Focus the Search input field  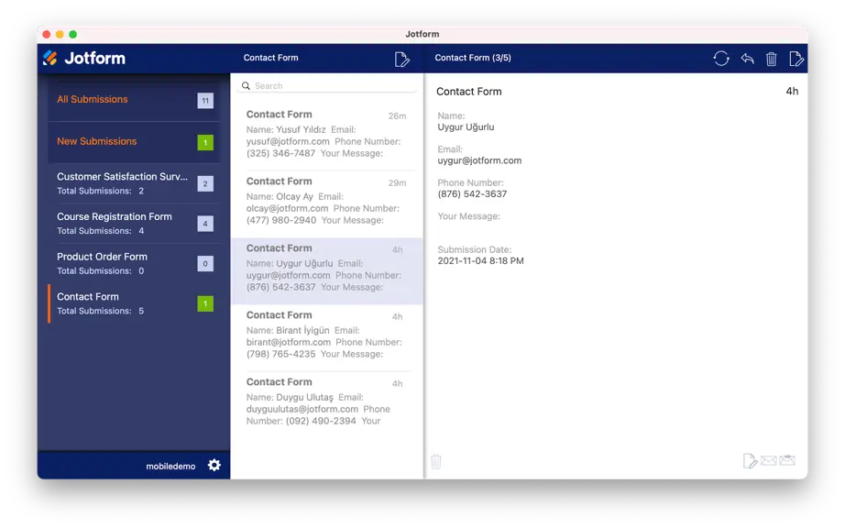(x=326, y=85)
